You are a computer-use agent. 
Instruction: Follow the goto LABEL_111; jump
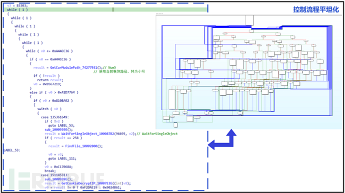(62, 159)
